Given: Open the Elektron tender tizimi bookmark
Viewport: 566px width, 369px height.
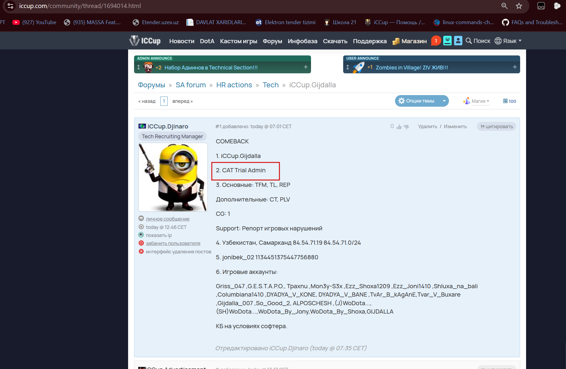Looking at the screenshot, I should (x=286, y=22).
